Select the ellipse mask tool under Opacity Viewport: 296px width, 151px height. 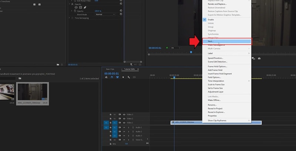76,7
